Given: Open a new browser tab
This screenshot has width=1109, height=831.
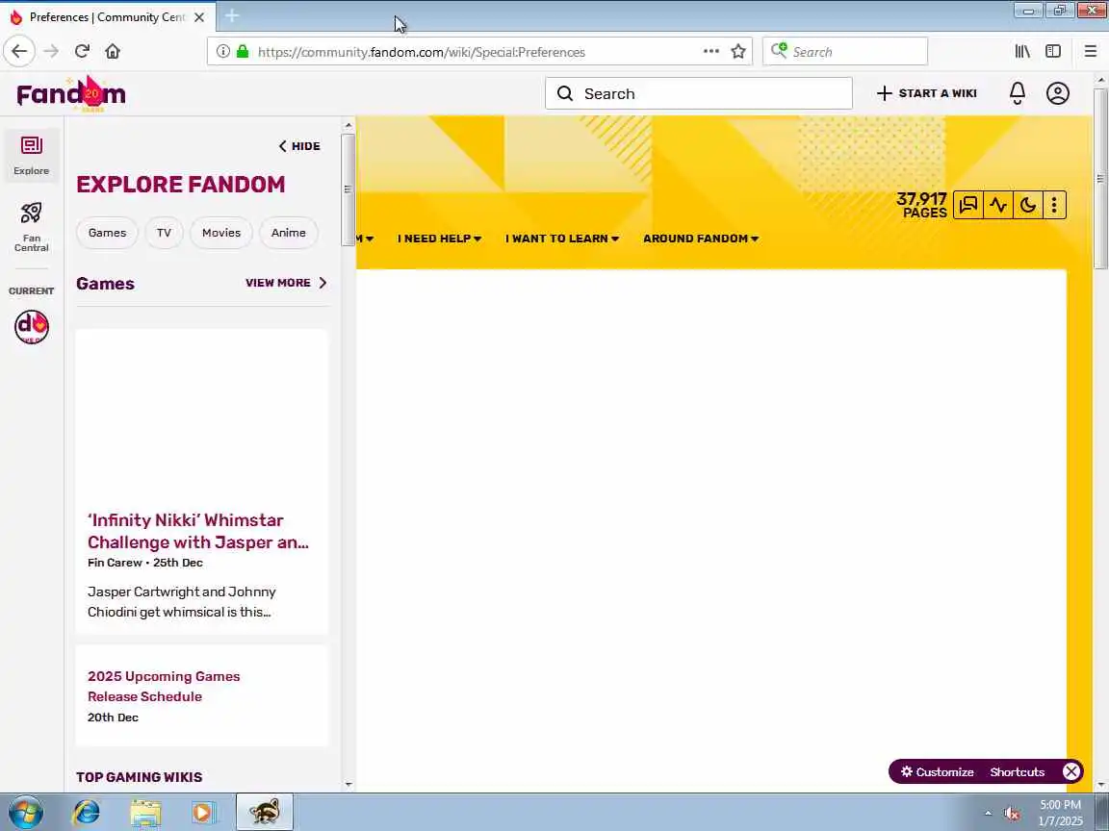Looking at the screenshot, I should coord(232,15).
